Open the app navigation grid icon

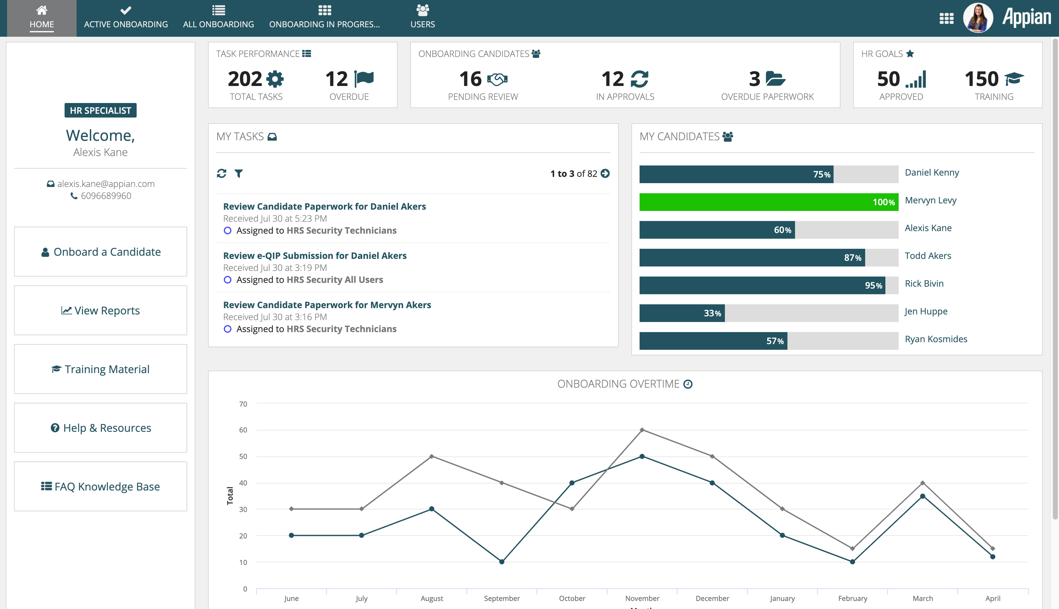click(x=946, y=18)
